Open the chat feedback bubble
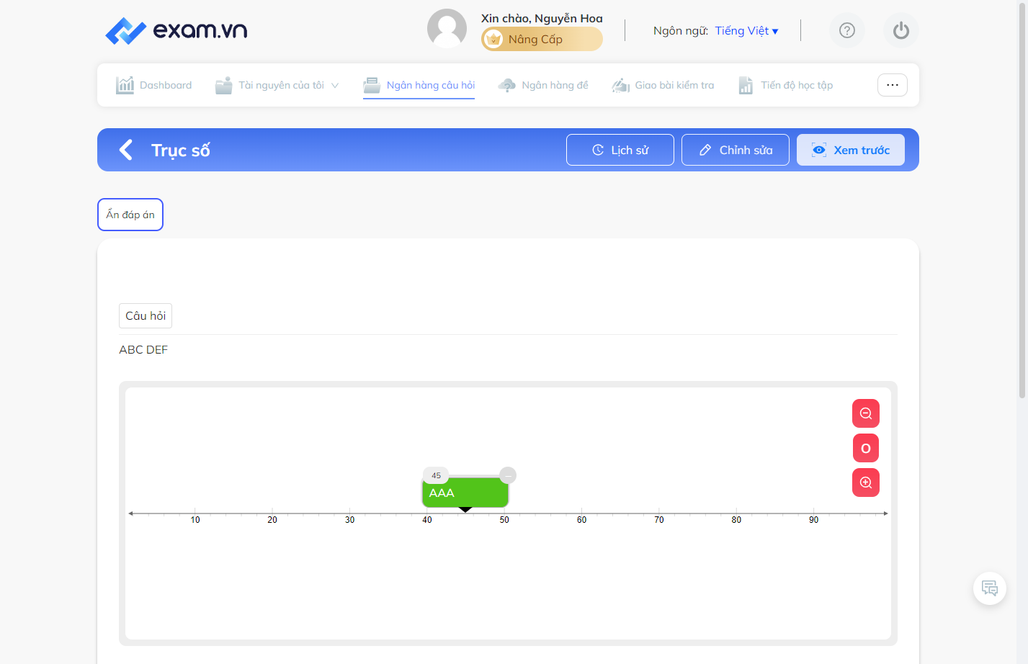 (990, 588)
